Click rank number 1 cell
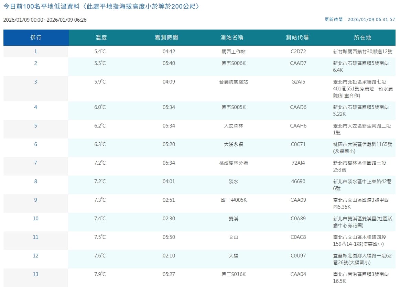Screen dimensions: 400x287 click(x=36, y=52)
